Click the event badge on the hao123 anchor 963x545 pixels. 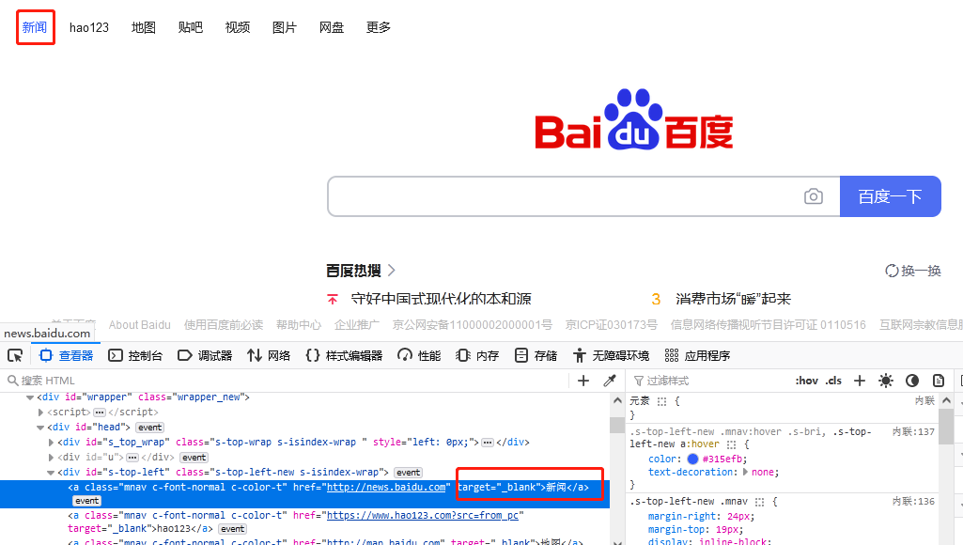pyautogui.click(x=232, y=529)
